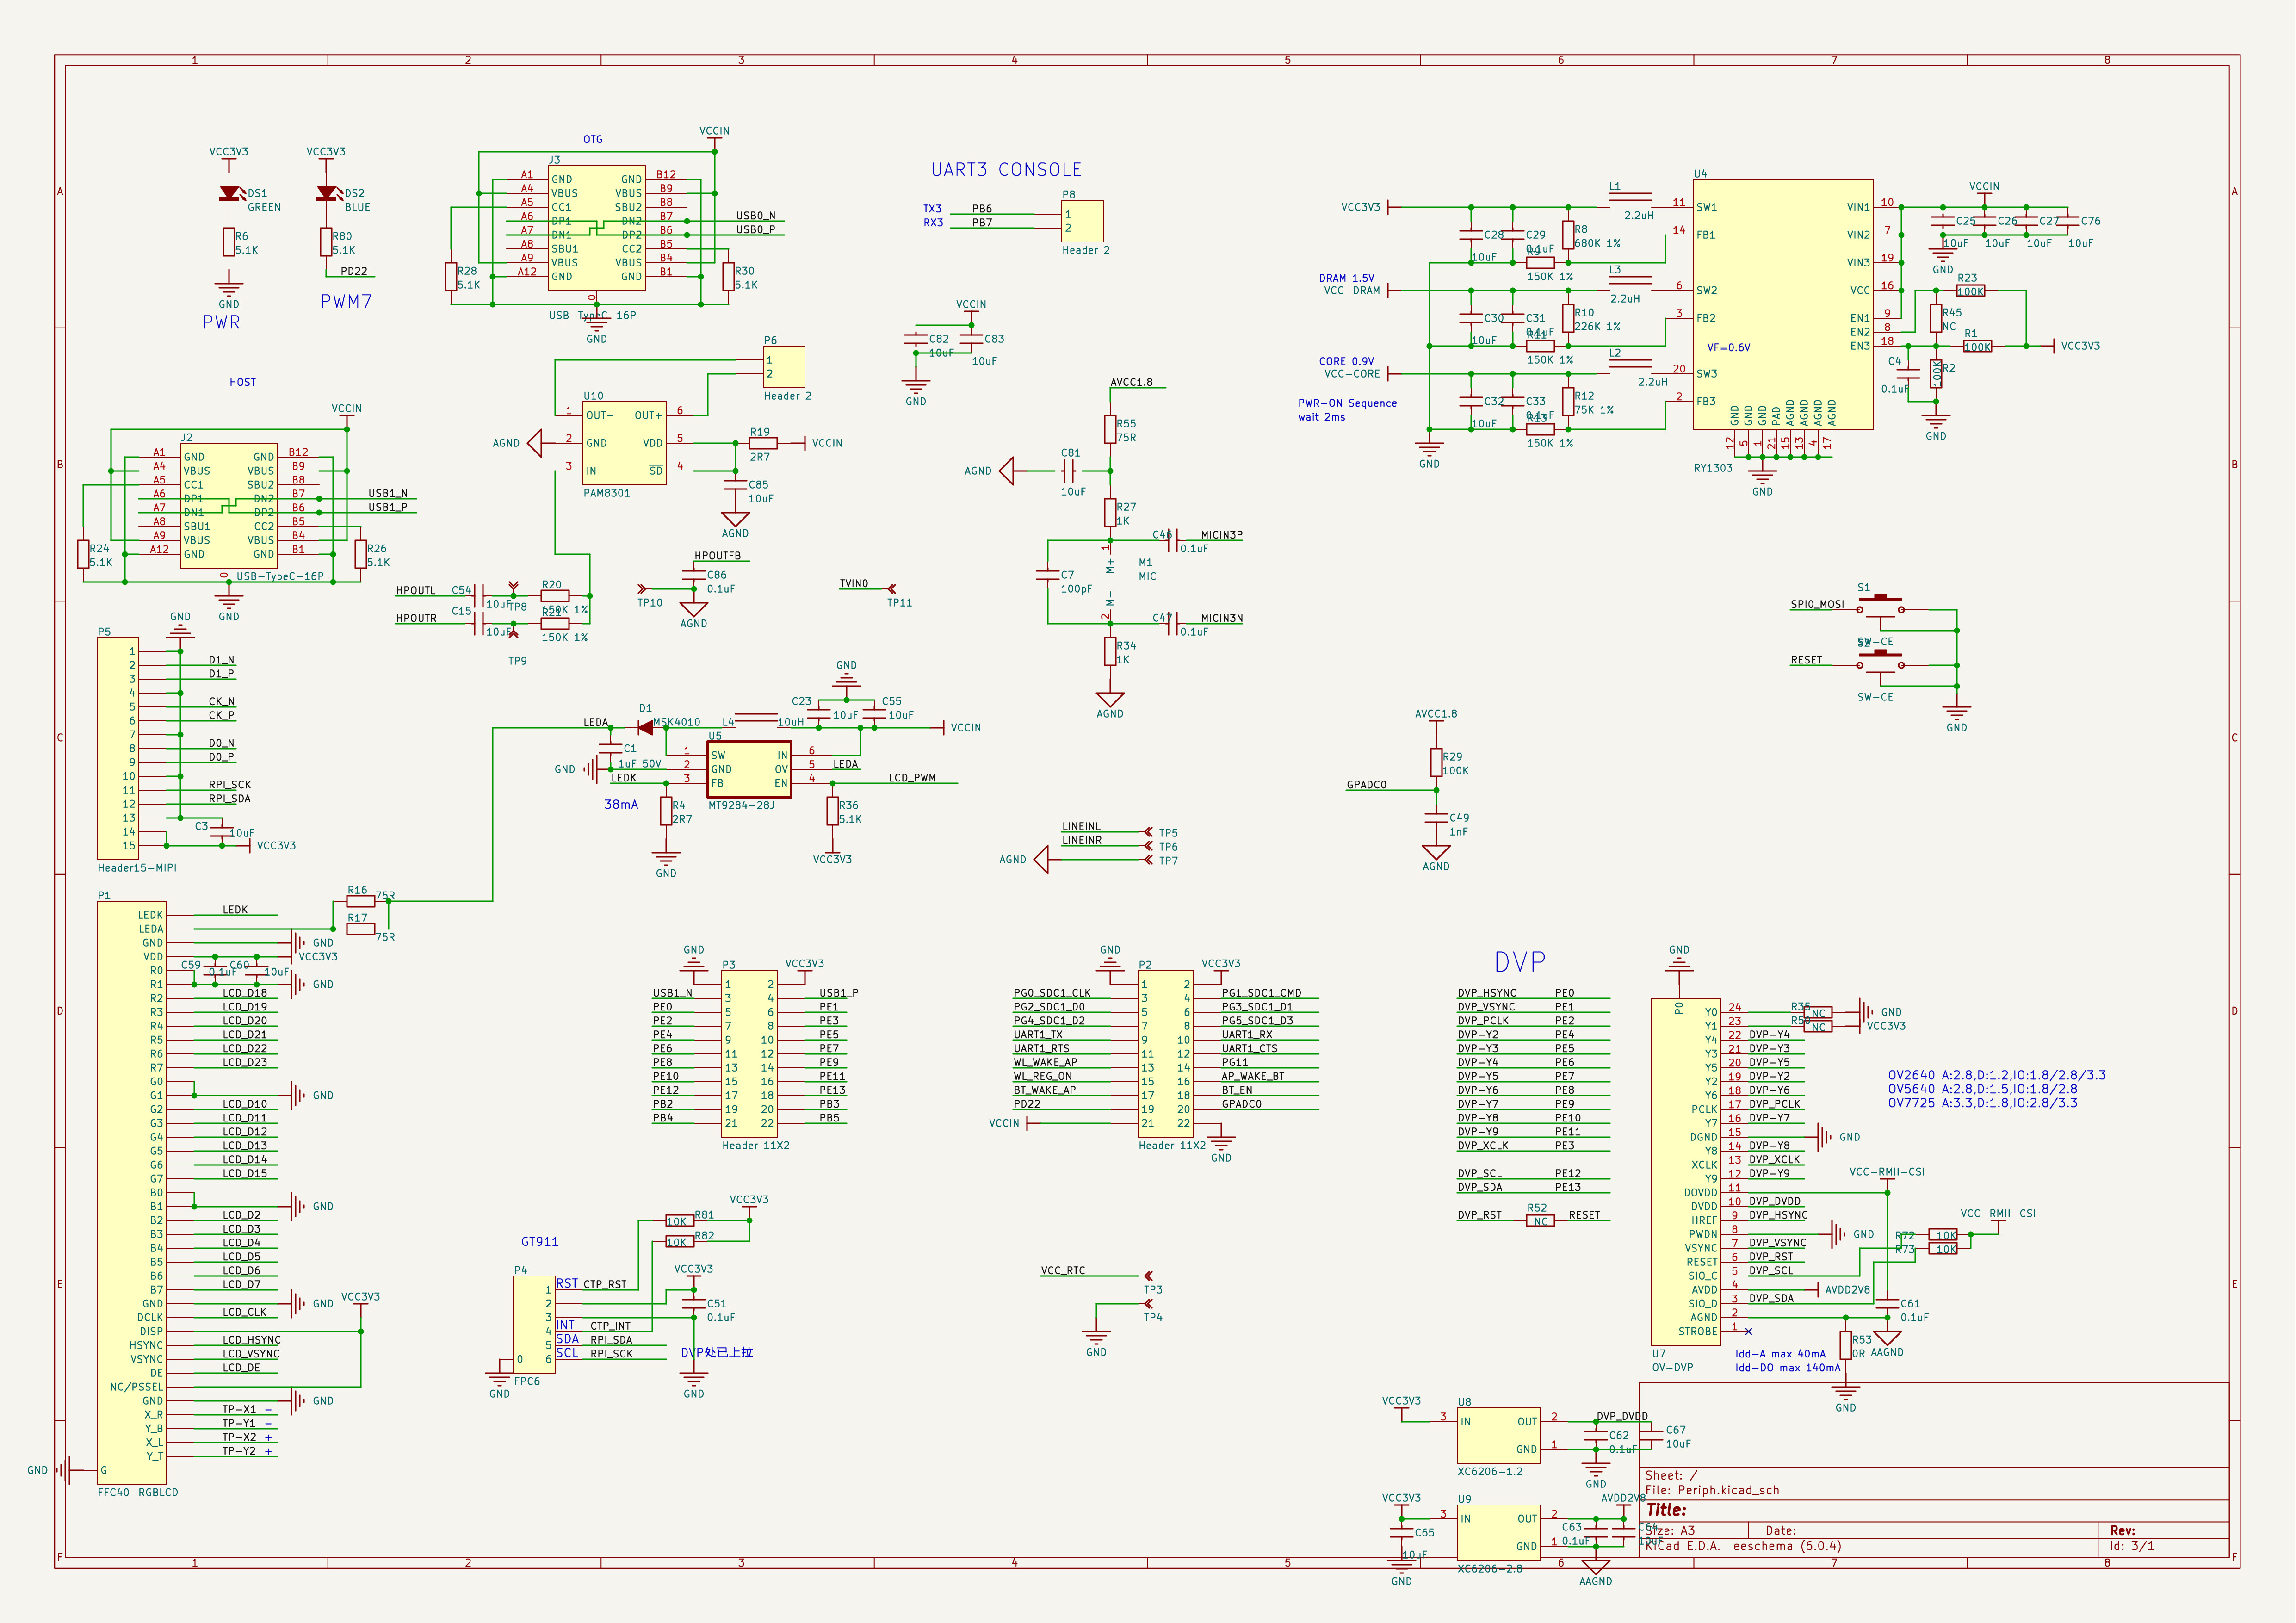Select the XC6206-1.2 regulator U8

click(x=1498, y=1435)
